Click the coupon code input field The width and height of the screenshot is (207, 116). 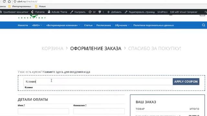pyautogui.click(x=98, y=82)
